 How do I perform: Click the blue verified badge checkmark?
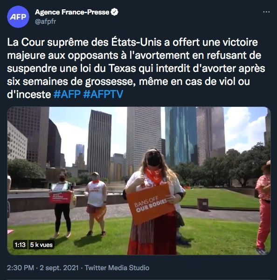pyautogui.click(x=114, y=12)
